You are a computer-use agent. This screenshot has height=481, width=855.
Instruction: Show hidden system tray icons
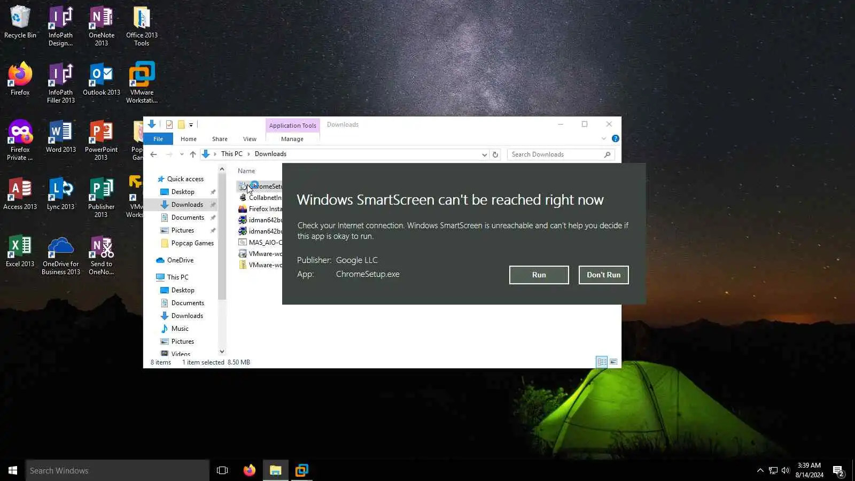point(760,470)
